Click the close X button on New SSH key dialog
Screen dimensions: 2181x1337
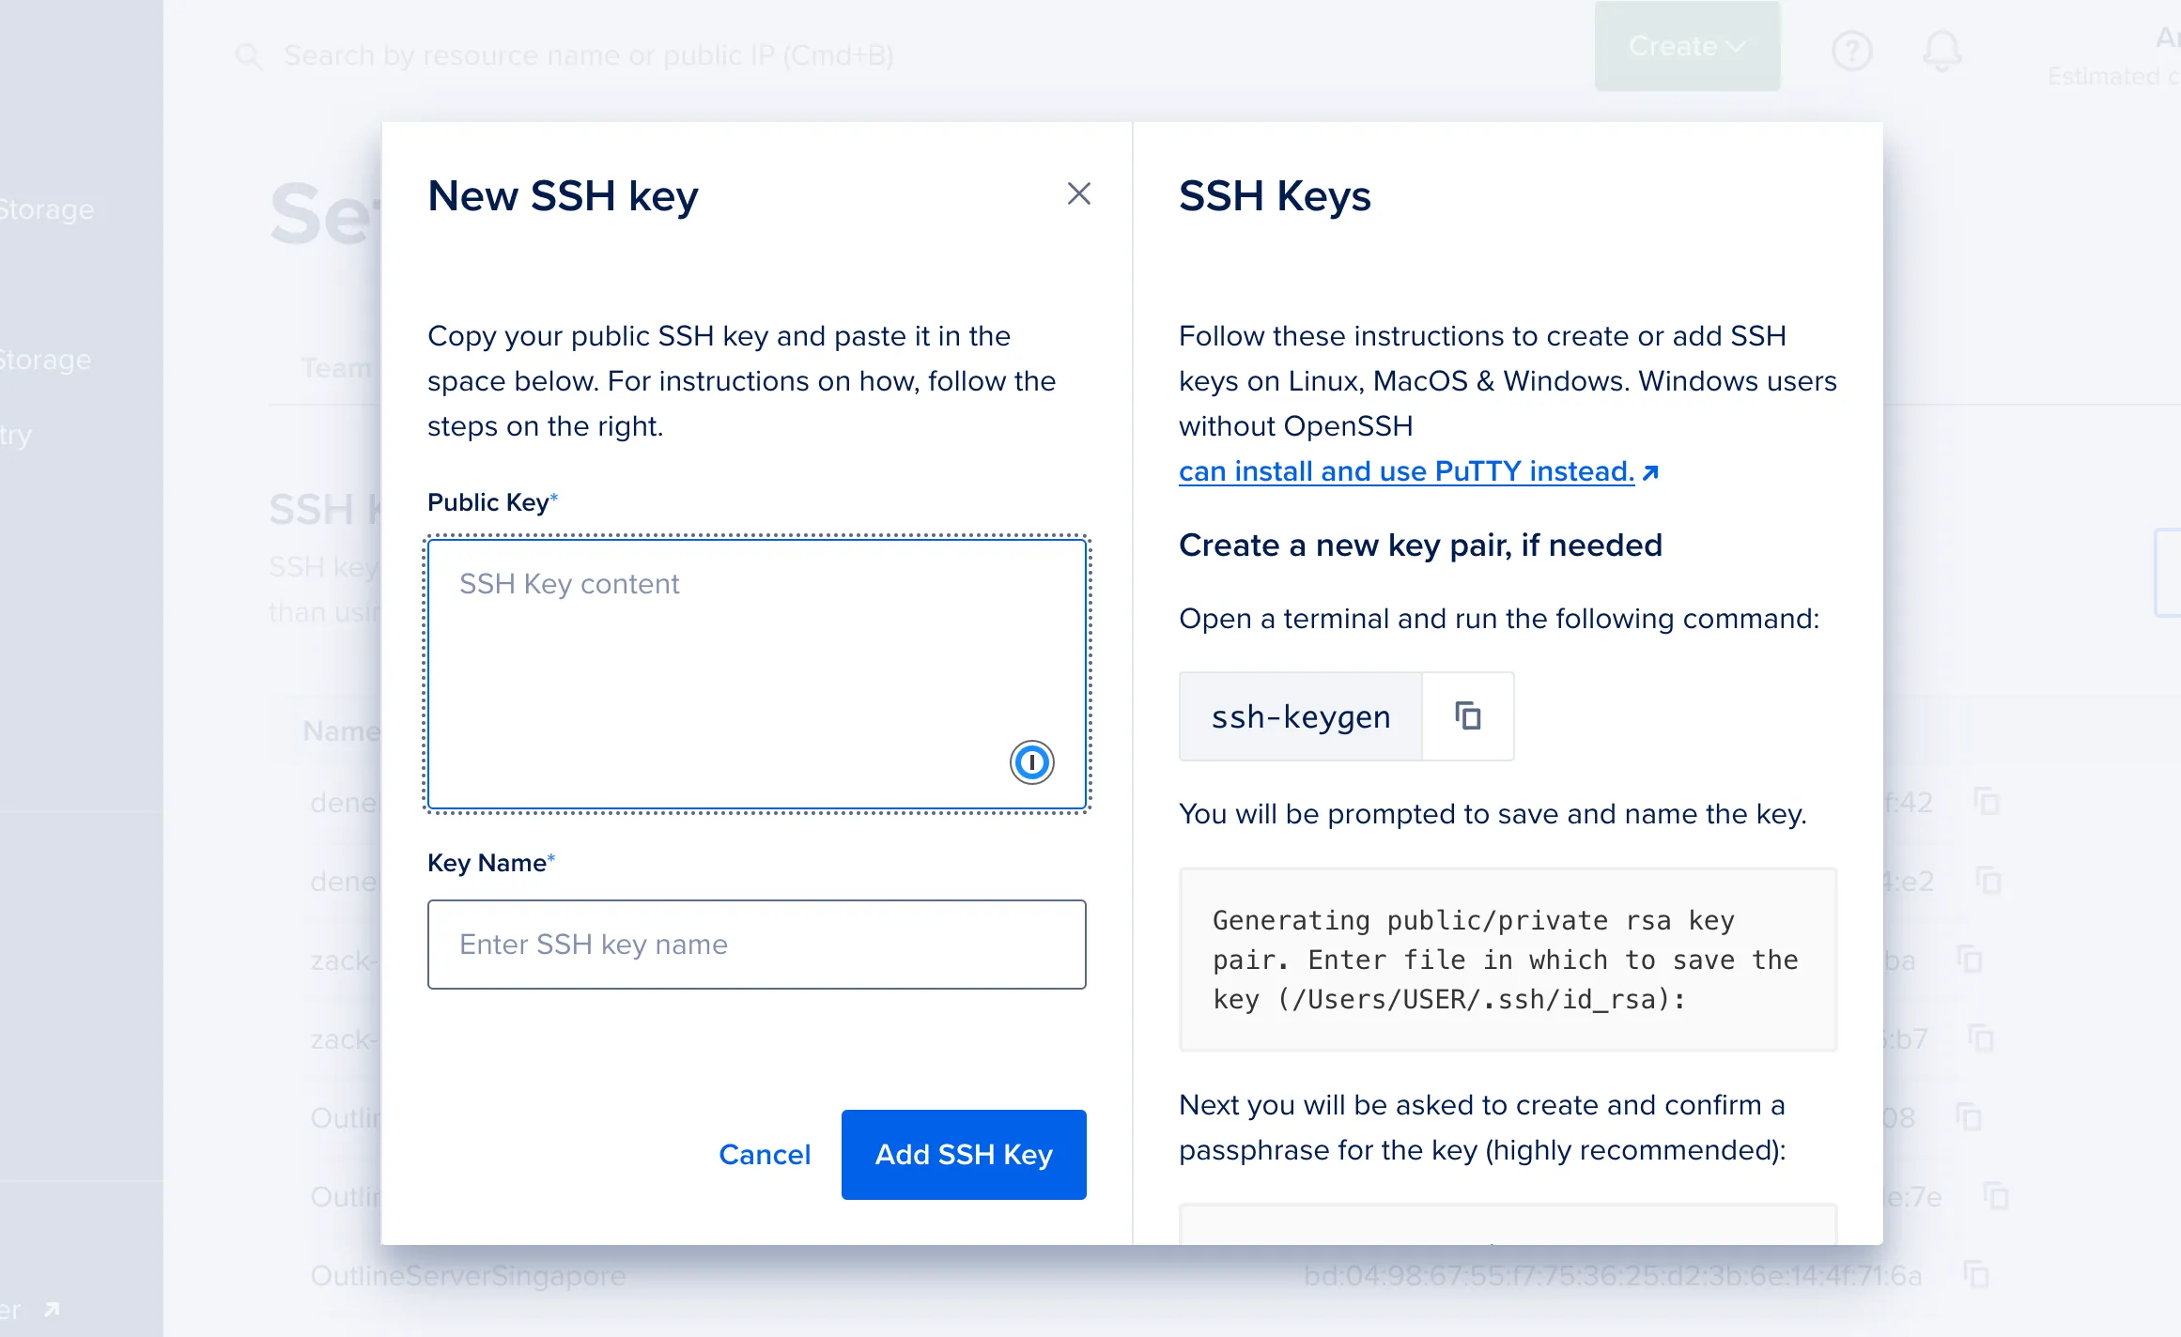tap(1078, 192)
